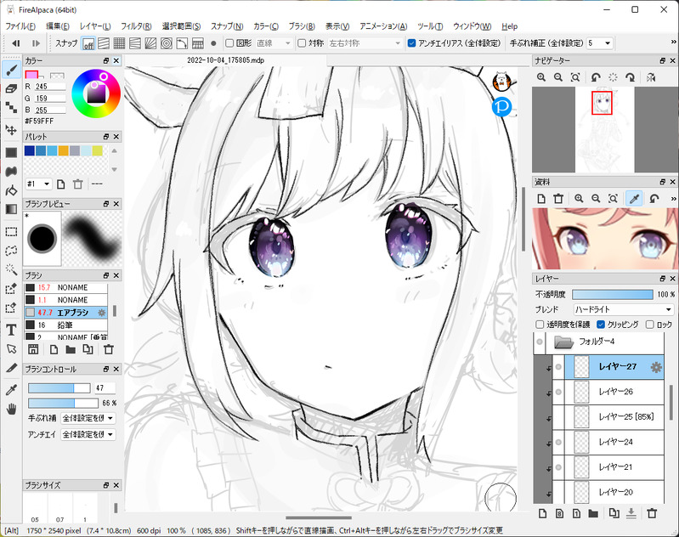Uncheck the クリッピング checkbox
Screen dimensions: 679x537
tap(601, 325)
